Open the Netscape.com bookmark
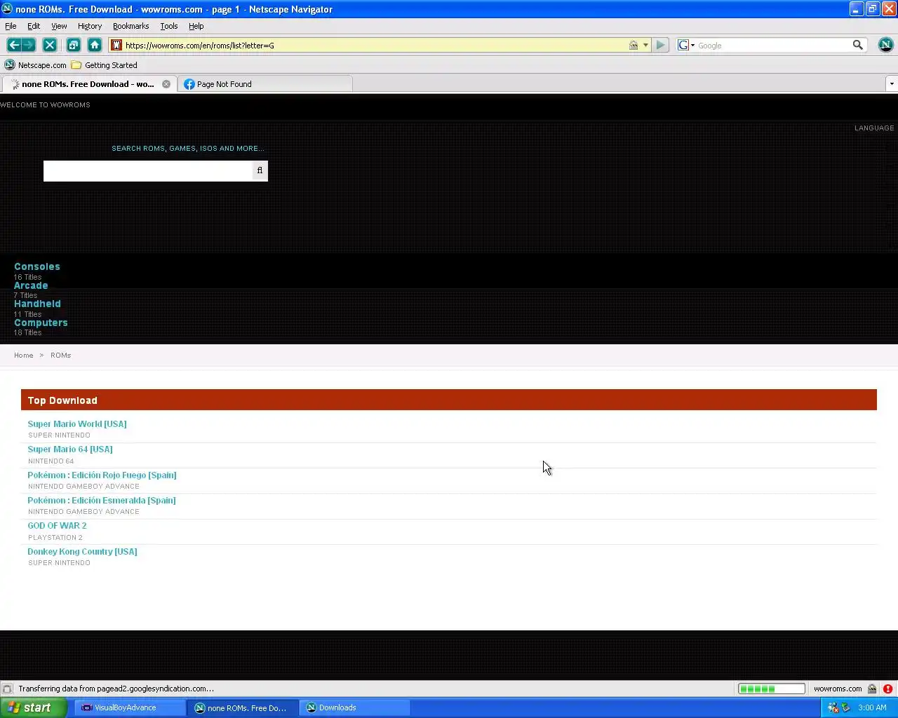This screenshot has width=898, height=718. (x=35, y=65)
